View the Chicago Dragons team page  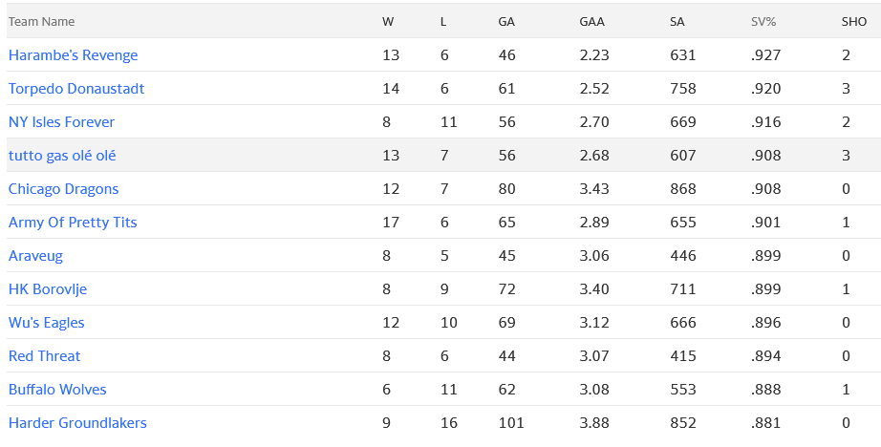click(63, 189)
